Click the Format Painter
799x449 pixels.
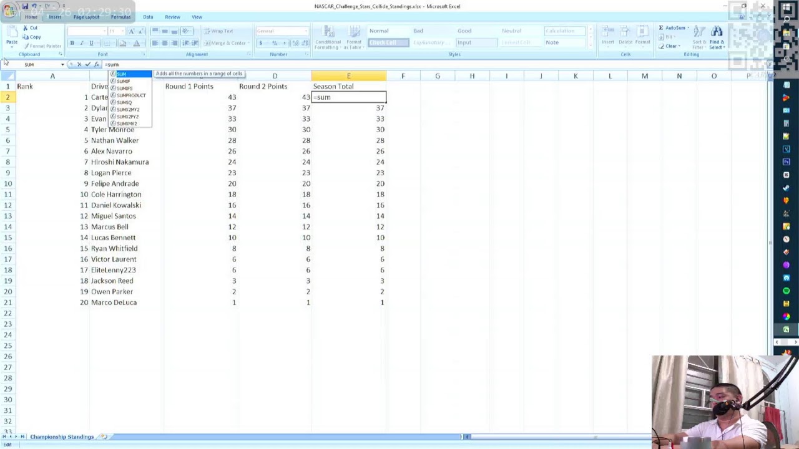coord(42,46)
